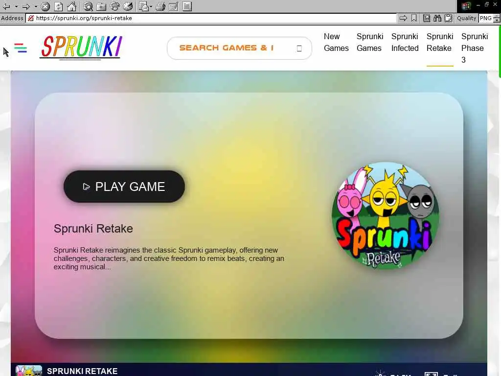The height and width of the screenshot is (376, 501).
Task: Click the Sprunki Retake heading text
Action: 93,229
